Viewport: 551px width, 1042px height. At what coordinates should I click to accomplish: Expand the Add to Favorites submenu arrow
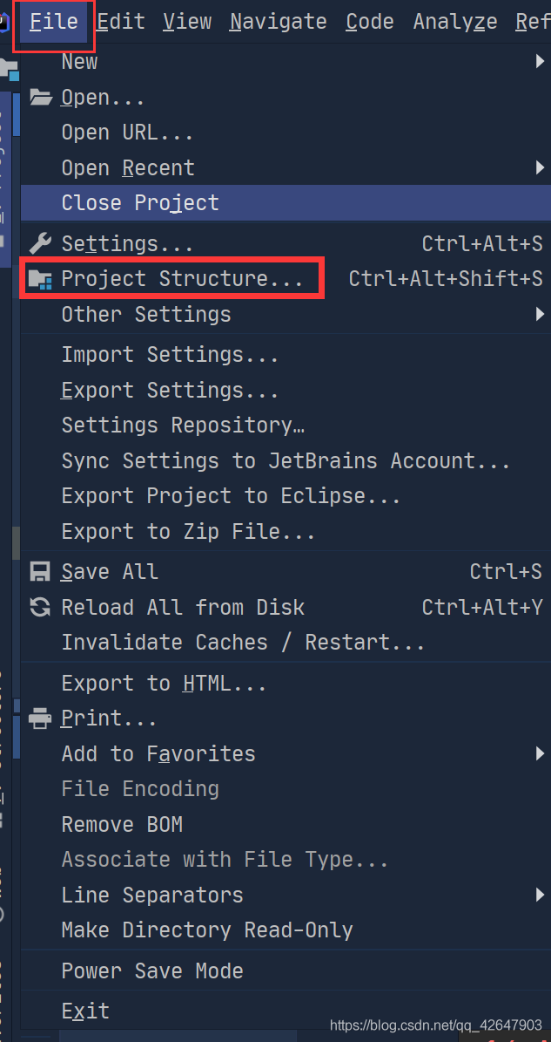pyautogui.click(x=541, y=753)
